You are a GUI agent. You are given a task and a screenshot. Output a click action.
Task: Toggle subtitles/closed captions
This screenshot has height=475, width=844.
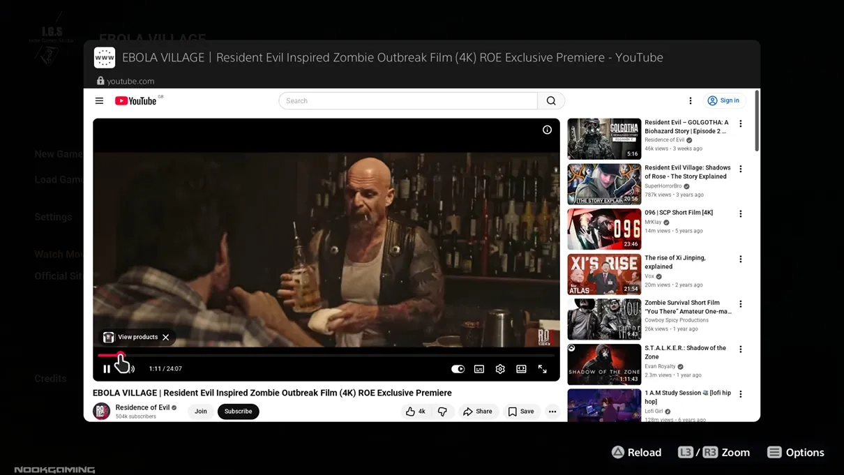tap(479, 369)
